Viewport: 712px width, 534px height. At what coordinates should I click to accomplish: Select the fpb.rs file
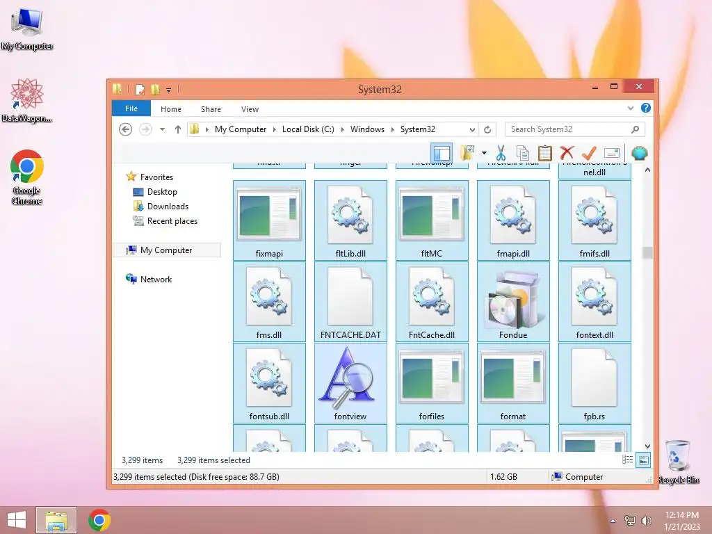pos(594,383)
